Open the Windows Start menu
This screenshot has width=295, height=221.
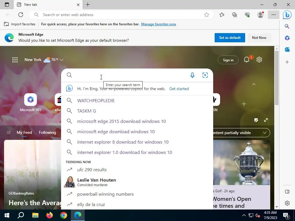click(x=7, y=215)
